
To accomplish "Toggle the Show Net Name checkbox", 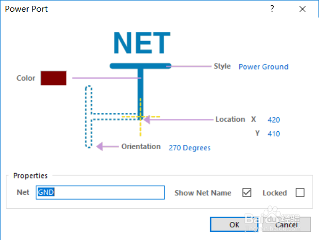I will [247, 192].
